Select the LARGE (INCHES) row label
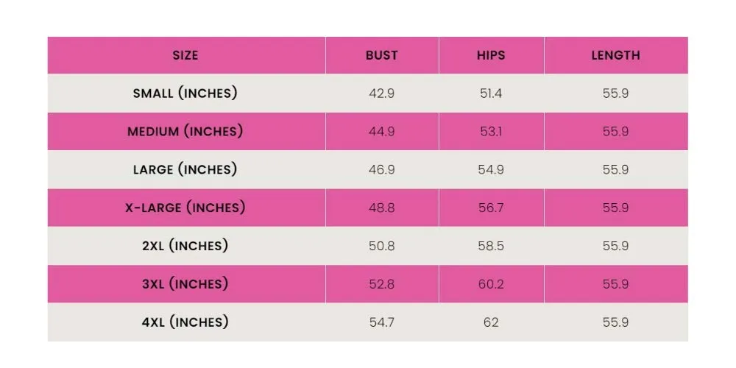This screenshot has width=736, height=368. pyautogui.click(x=185, y=169)
